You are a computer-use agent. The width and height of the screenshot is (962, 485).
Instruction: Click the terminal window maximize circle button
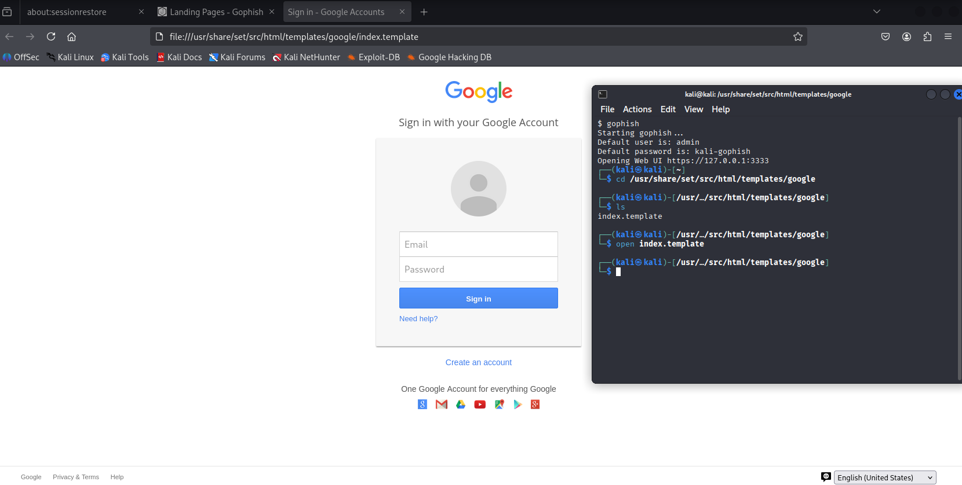tap(945, 94)
